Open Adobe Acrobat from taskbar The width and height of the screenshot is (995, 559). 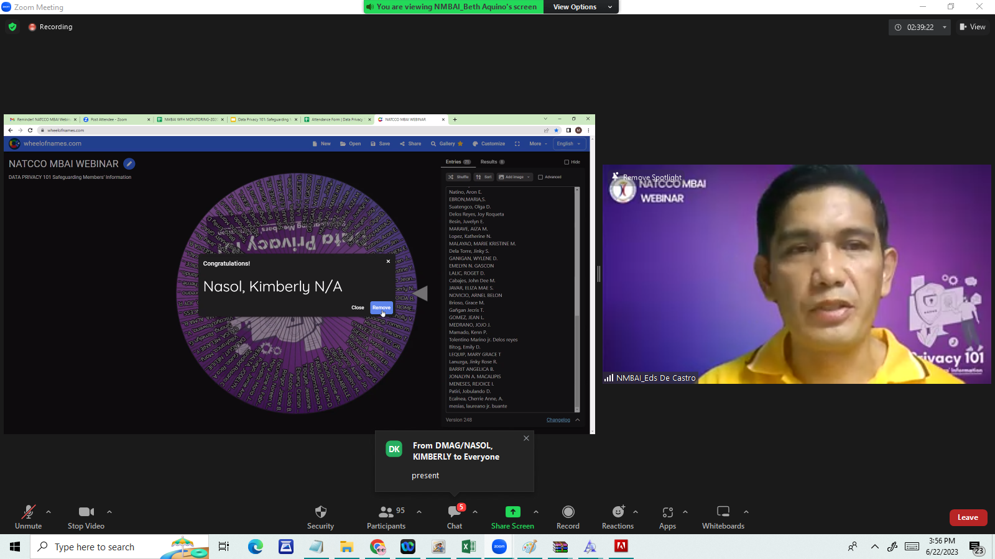point(621,547)
